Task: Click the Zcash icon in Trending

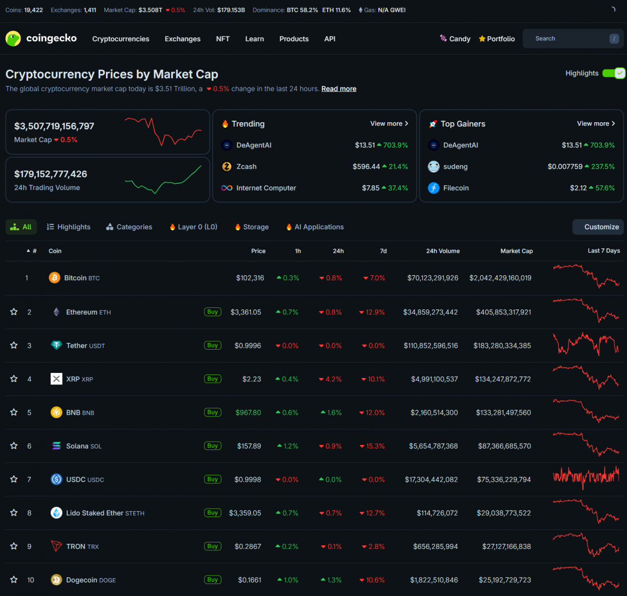Action: tap(227, 167)
